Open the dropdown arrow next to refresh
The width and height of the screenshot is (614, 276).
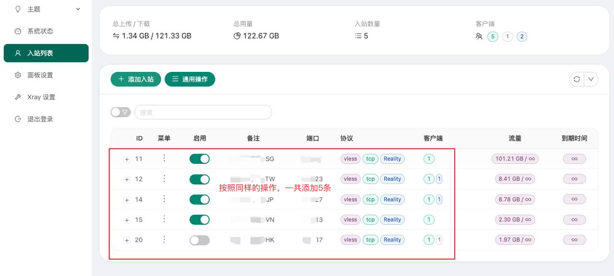pos(591,80)
